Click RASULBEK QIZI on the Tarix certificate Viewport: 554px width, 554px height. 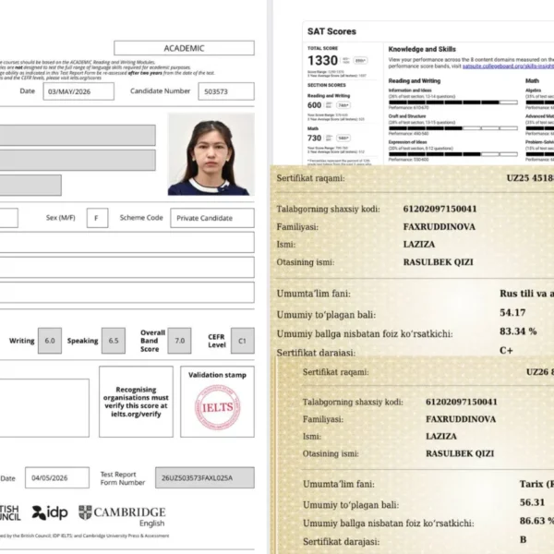(460, 453)
